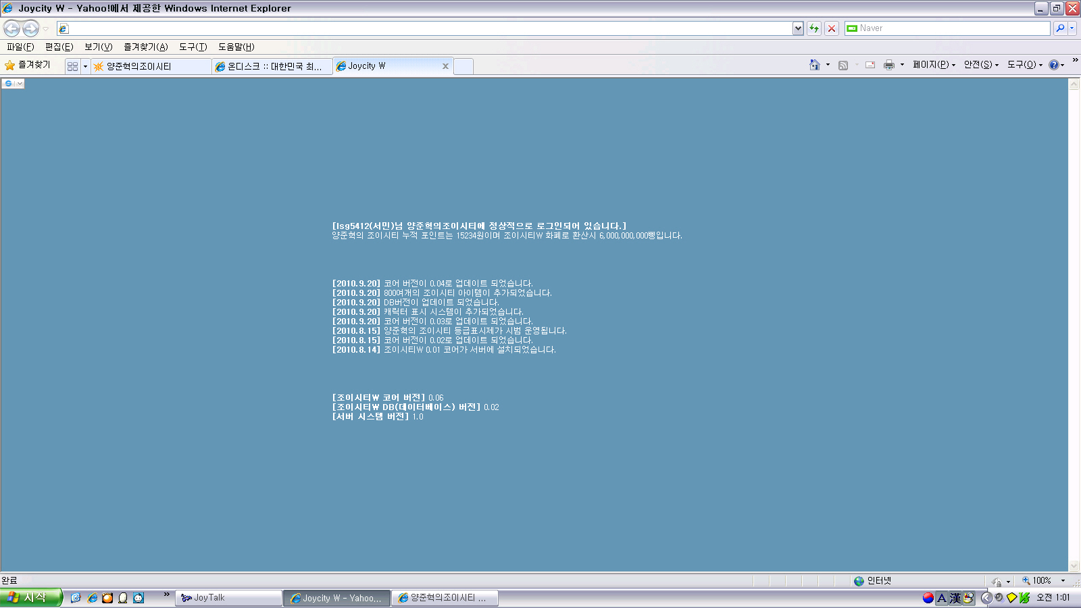Click the vertical scrollbar down arrow
Screen dimensions: 1081x608
coord(1074,565)
